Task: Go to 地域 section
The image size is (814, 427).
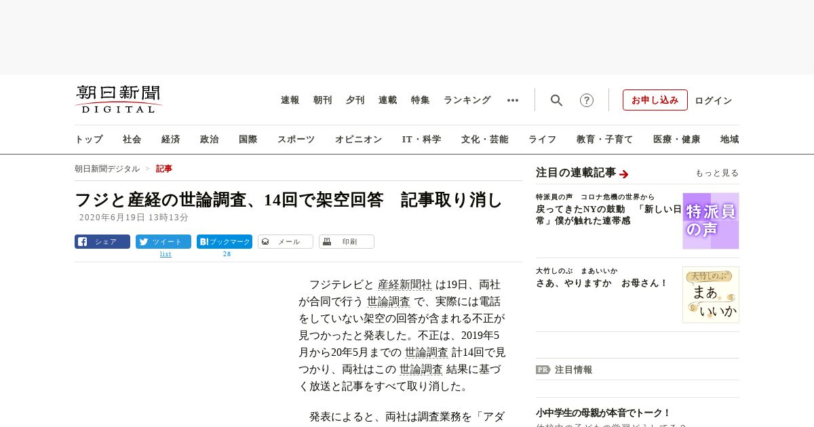Action: point(730,140)
